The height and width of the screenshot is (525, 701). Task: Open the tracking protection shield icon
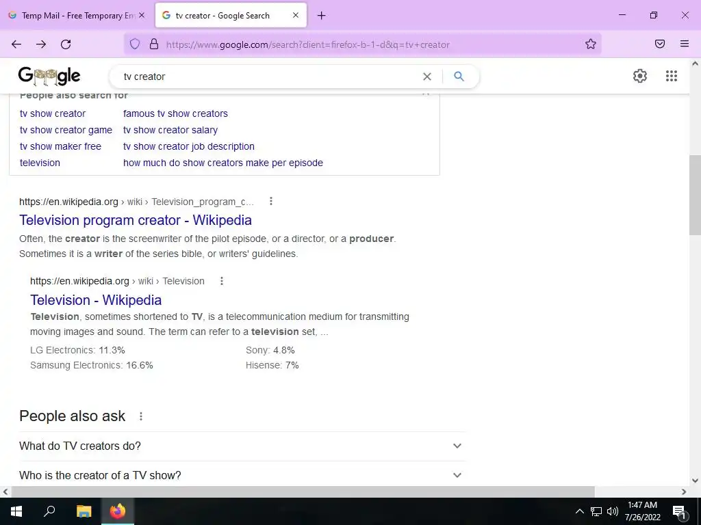point(135,44)
